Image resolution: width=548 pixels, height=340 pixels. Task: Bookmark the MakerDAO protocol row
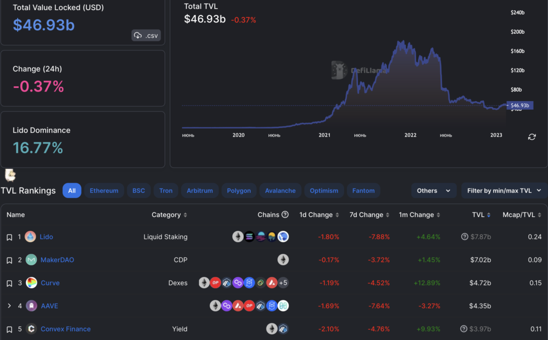coord(9,260)
